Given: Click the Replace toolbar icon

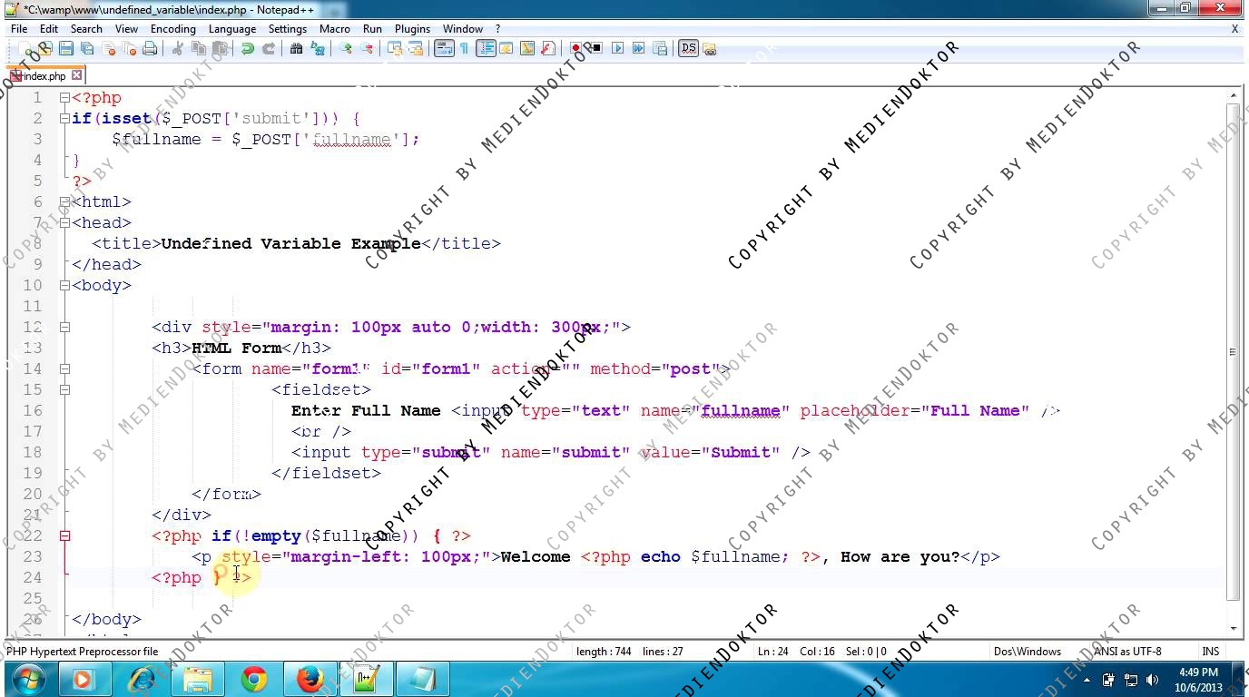Looking at the screenshot, I should (318, 49).
